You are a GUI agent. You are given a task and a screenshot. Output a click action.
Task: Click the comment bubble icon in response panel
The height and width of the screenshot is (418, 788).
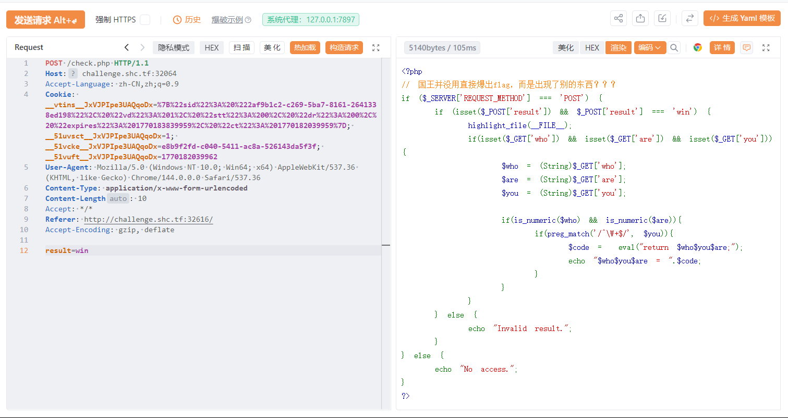[746, 48]
